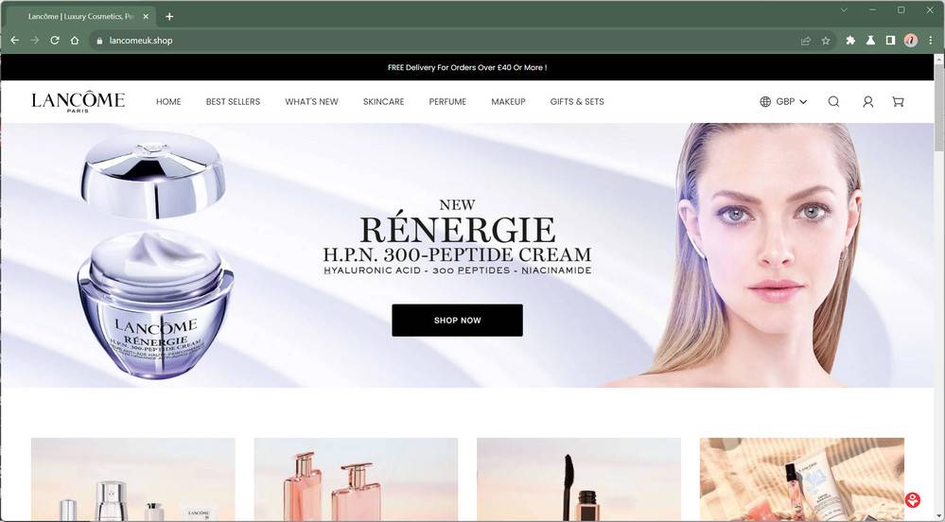Click the free delivery announcement bar

[x=467, y=67]
